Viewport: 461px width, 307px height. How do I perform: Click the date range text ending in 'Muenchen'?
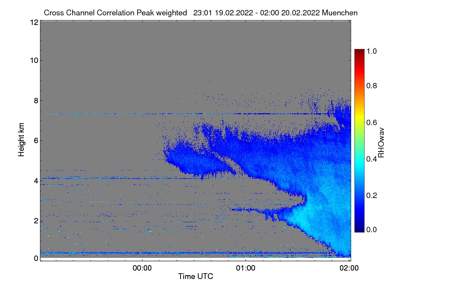coord(275,13)
